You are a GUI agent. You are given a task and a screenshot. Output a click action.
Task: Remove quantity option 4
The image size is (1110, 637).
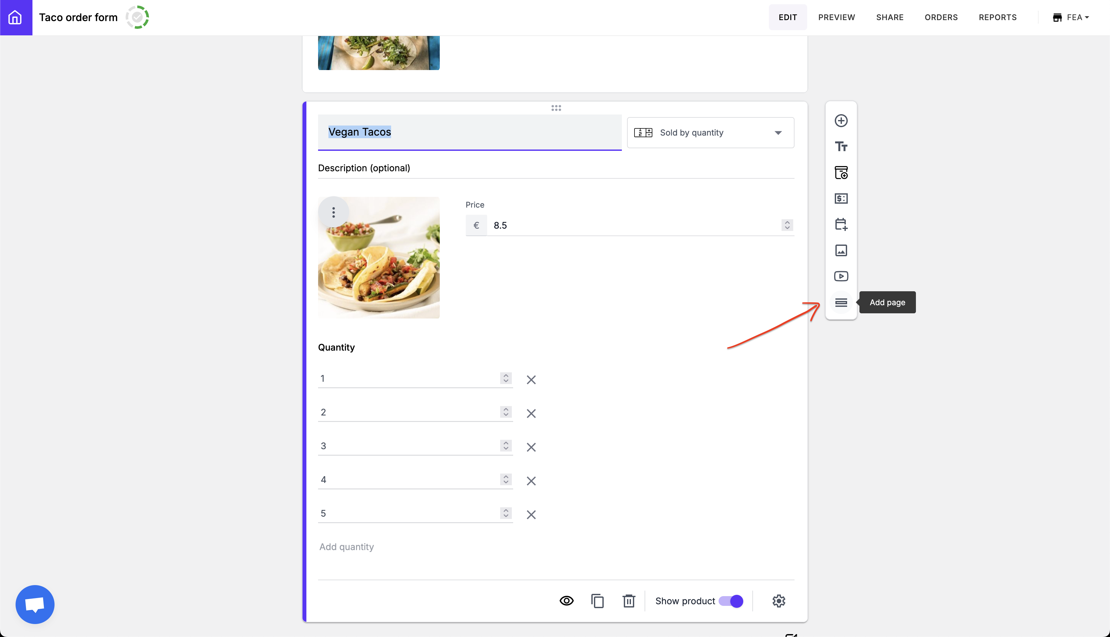point(531,481)
